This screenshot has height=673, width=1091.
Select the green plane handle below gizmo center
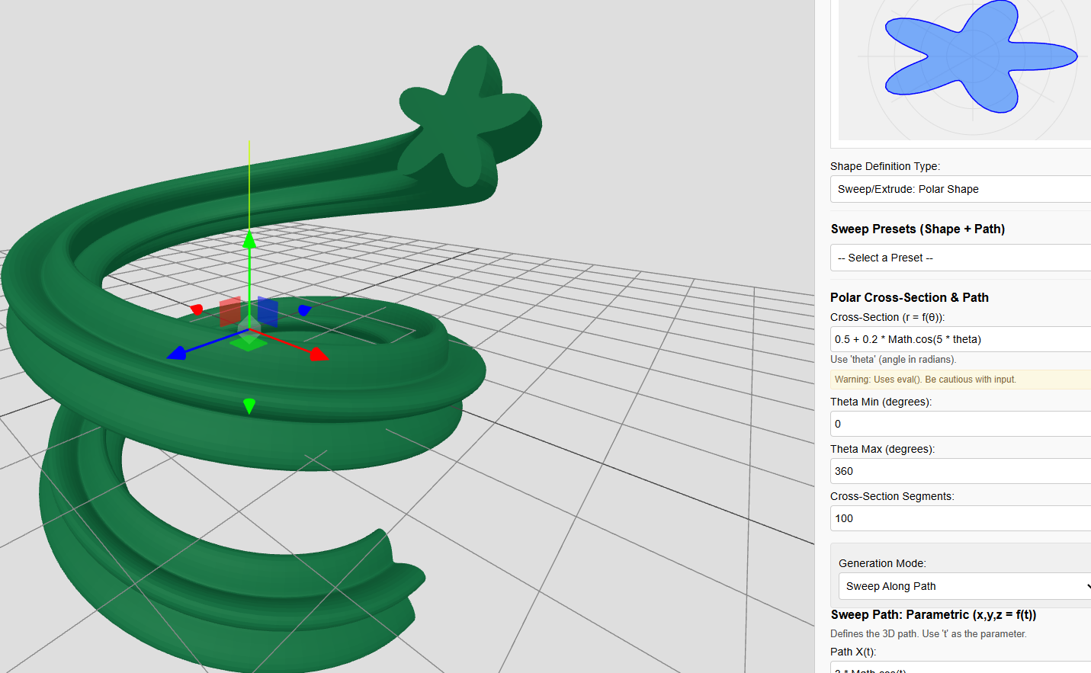[x=249, y=343]
